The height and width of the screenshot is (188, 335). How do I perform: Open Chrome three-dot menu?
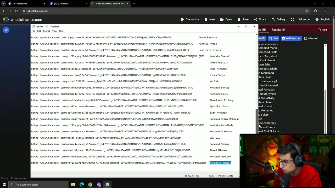pyautogui.click(x=331, y=11)
